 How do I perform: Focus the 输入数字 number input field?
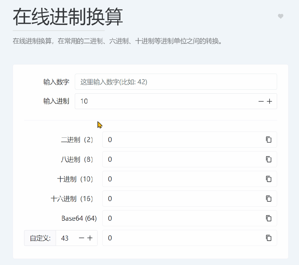click(x=176, y=82)
